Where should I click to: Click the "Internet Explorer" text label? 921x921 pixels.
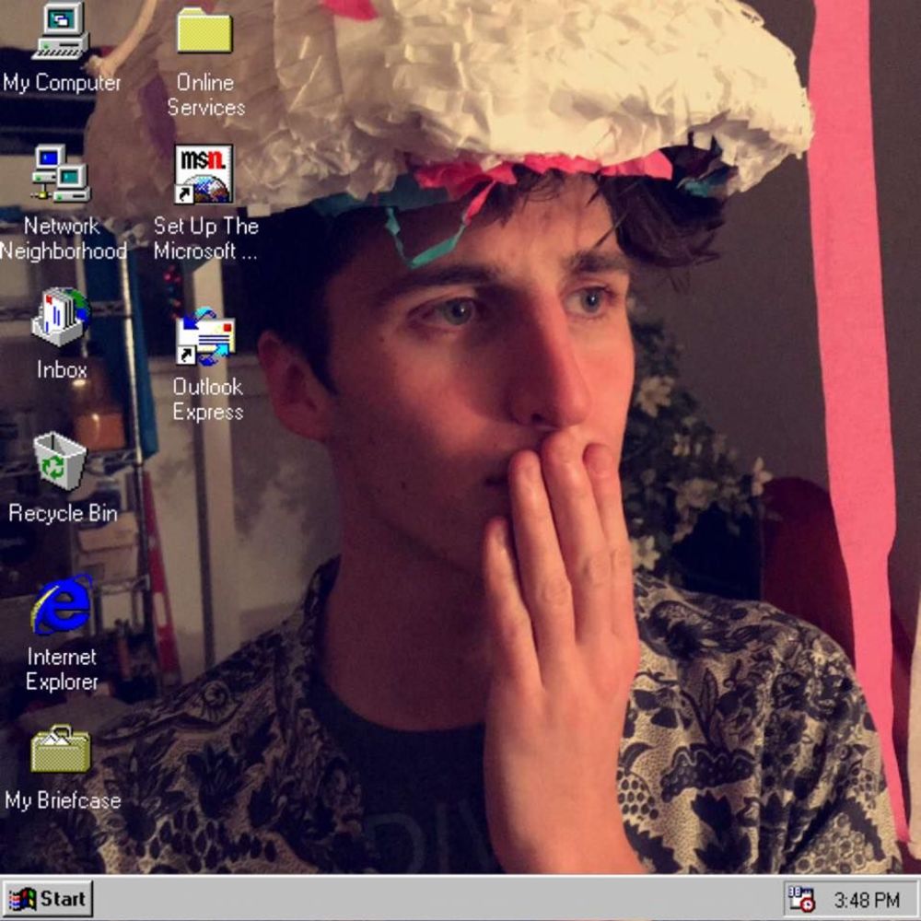point(62,670)
